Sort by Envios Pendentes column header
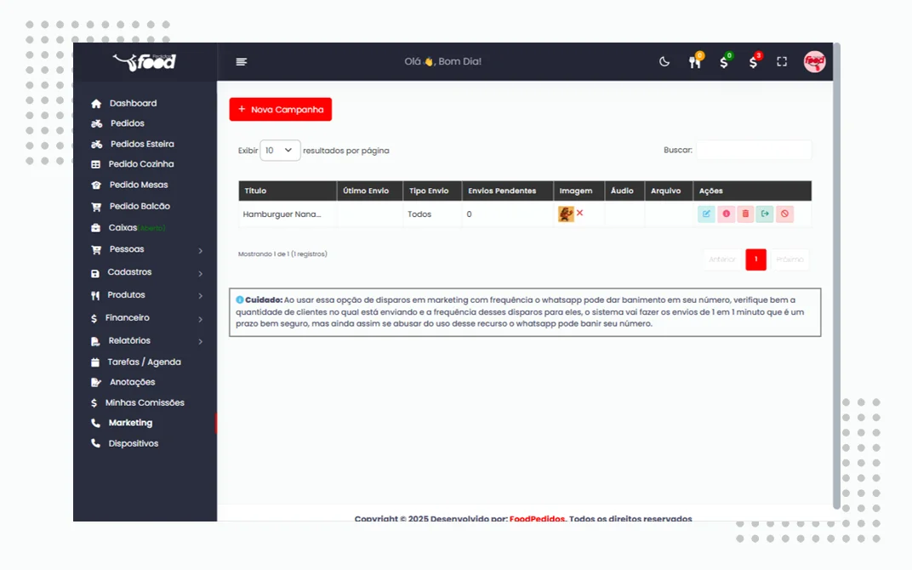The height and width of the screenshot is (570, 912). pyautogui.click(x=508, y=191)
